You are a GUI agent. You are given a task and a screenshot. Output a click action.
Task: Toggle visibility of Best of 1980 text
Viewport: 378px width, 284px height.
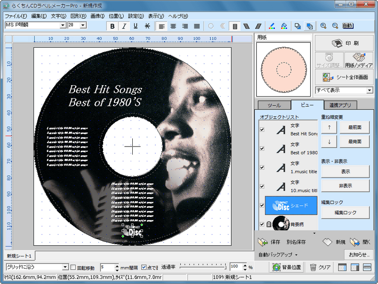[262, 149]
